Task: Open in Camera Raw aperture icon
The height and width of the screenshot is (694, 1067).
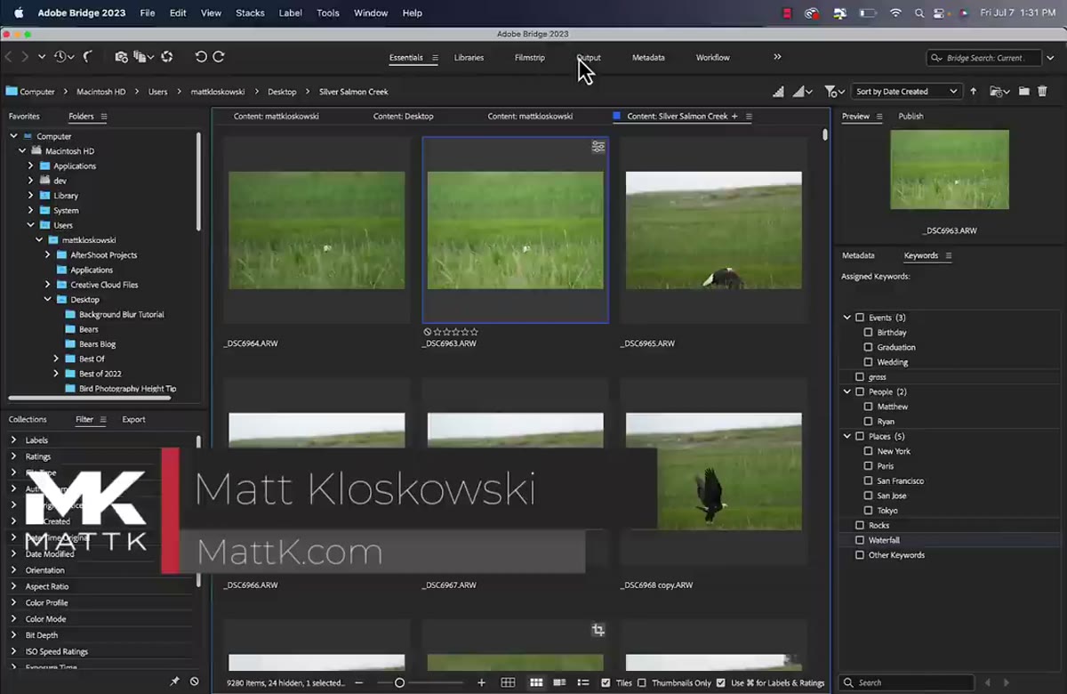Action: (166, 57)
